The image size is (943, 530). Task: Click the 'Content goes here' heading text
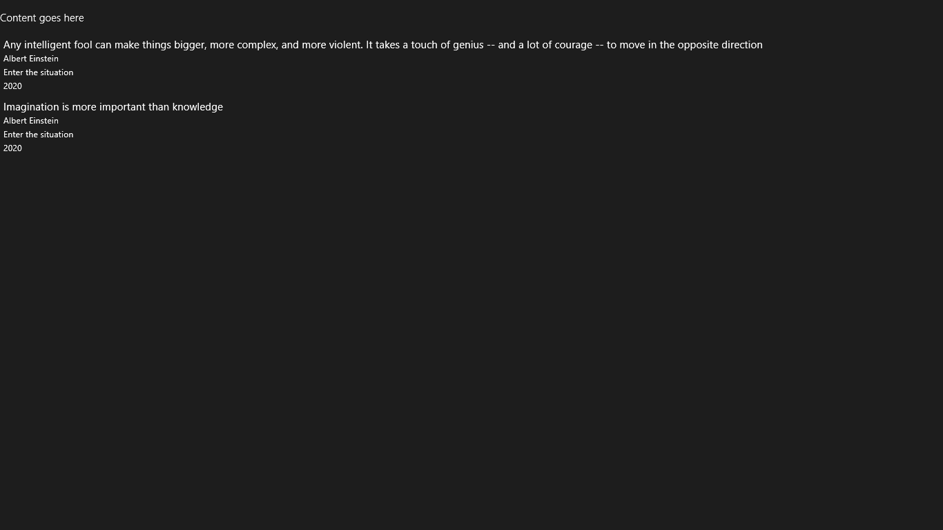coord(42,18)
